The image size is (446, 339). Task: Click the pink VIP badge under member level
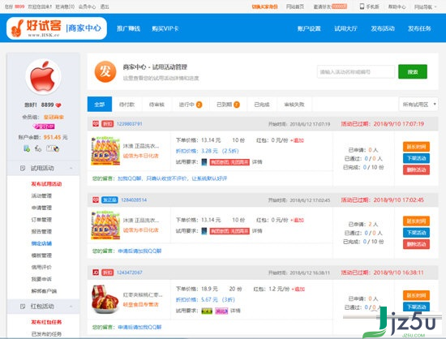coord(44,127)
